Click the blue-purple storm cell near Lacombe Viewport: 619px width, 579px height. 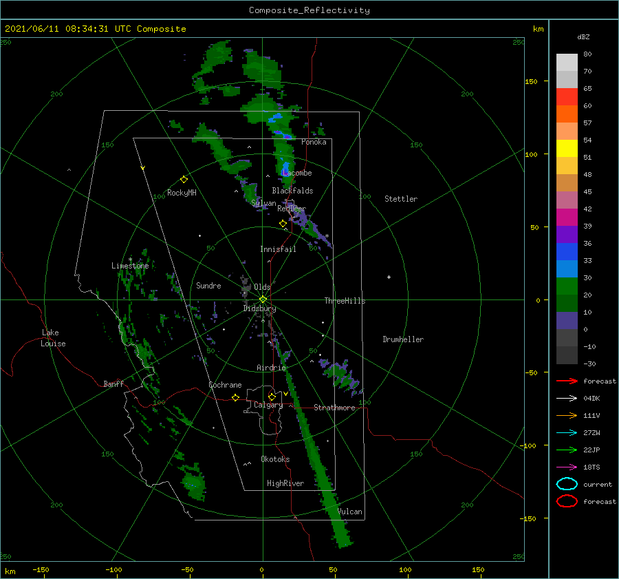point(285,168)
